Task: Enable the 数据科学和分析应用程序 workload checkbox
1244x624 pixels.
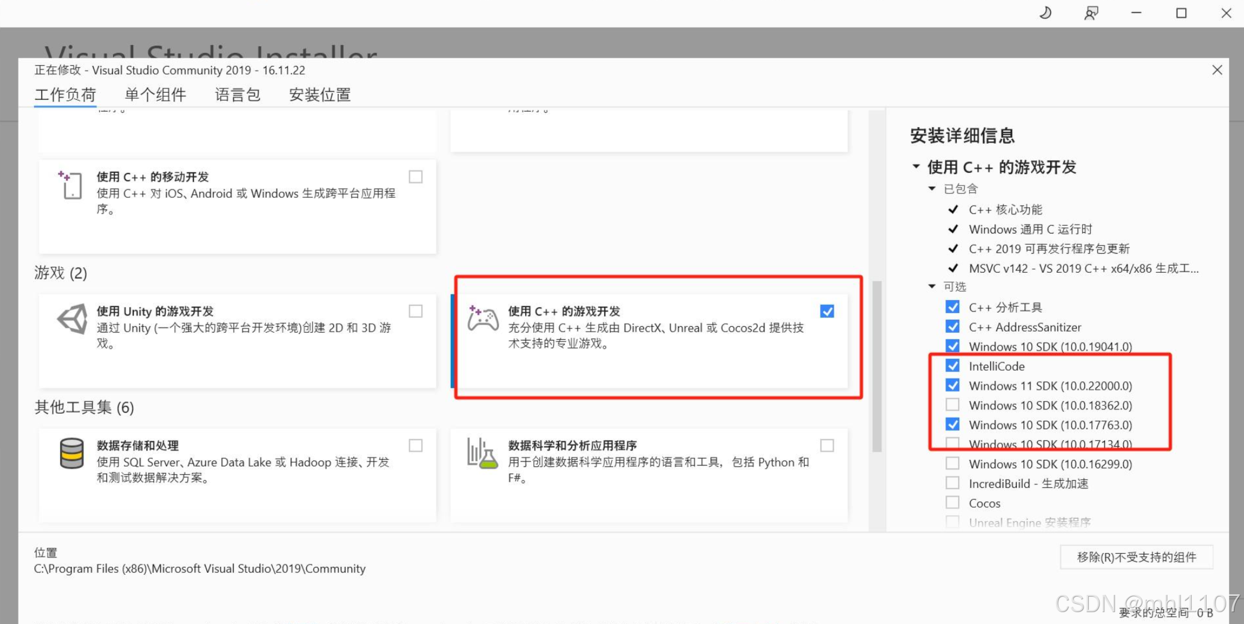Action: 827,445
